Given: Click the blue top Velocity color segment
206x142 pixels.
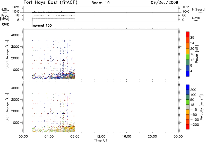Looking at the screenshot, I should coord(188,87).
